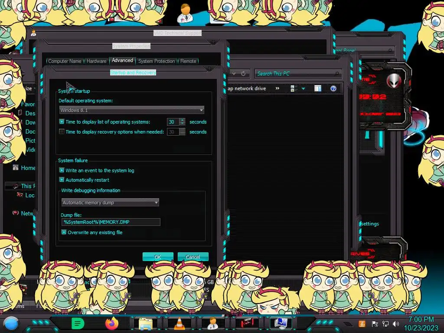Open the round blue Start orb
The width and height of the screenshot is (444, 333).
pos(11,323)
